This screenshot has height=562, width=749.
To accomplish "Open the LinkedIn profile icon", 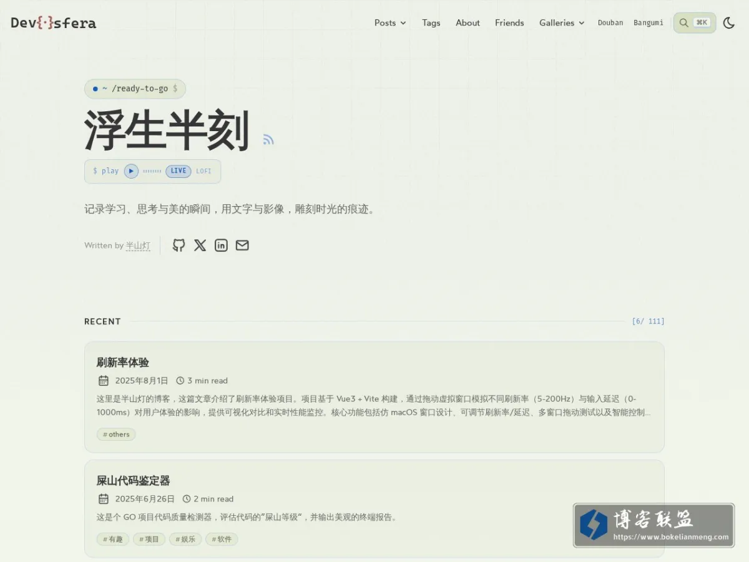I will (x=221, y=245).
